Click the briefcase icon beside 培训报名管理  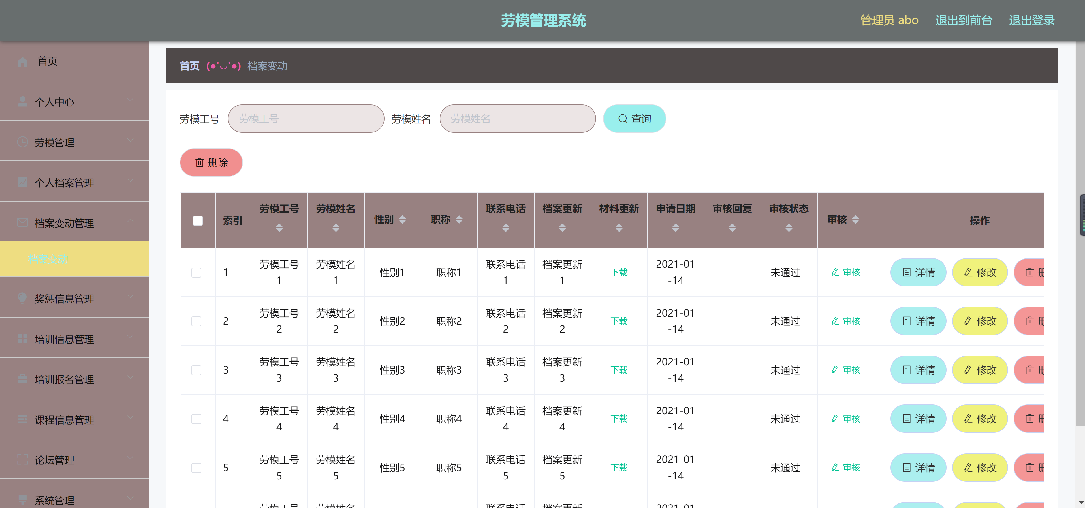22,378
